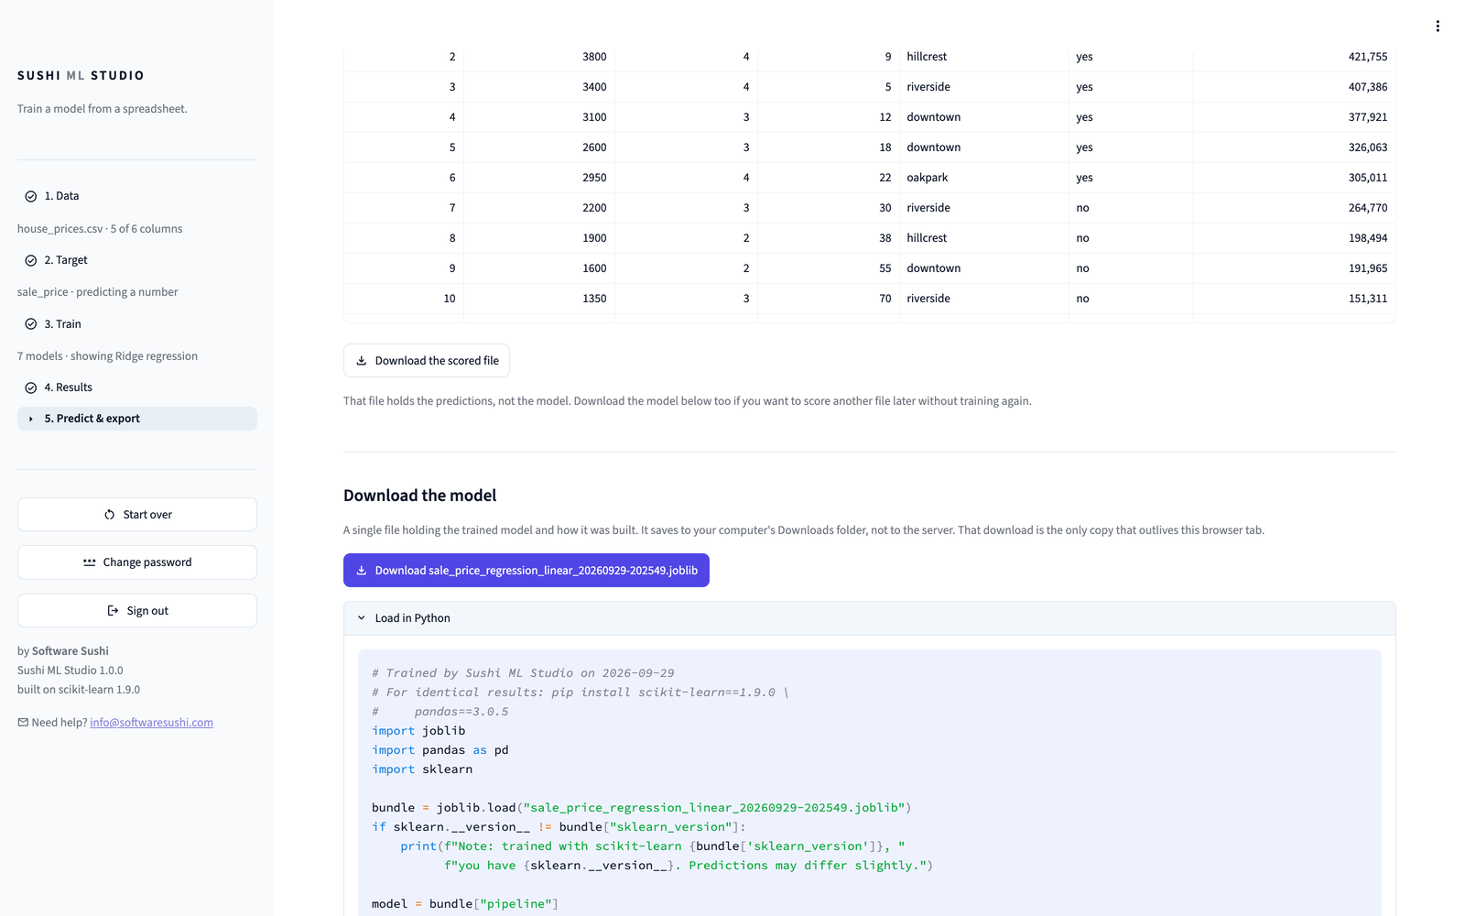Click the 198,494 prediction cell

[x=1295, y=238]
